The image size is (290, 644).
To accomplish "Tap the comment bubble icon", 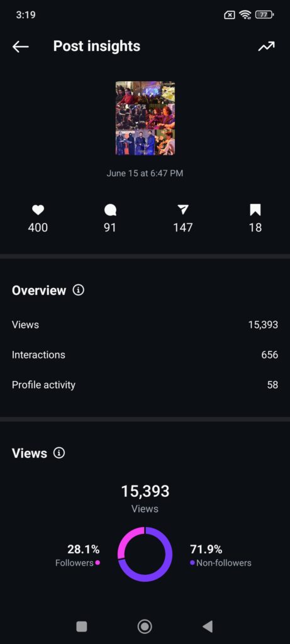I will pyautogui.click(x=110, y=210).
